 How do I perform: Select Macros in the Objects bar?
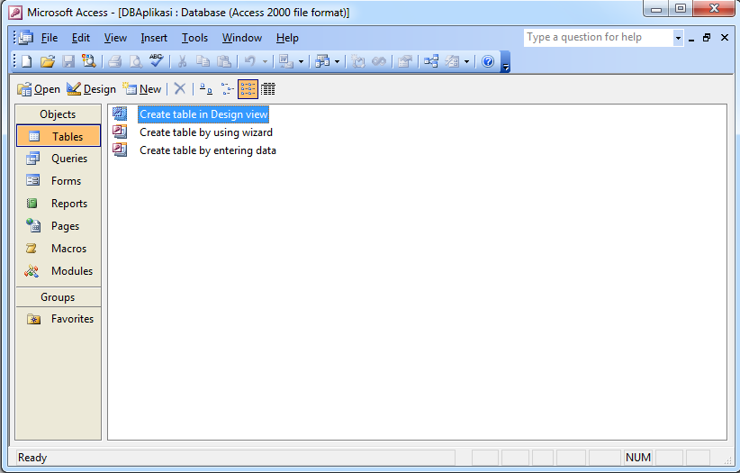pyautogui.click(x=59, y=248)
